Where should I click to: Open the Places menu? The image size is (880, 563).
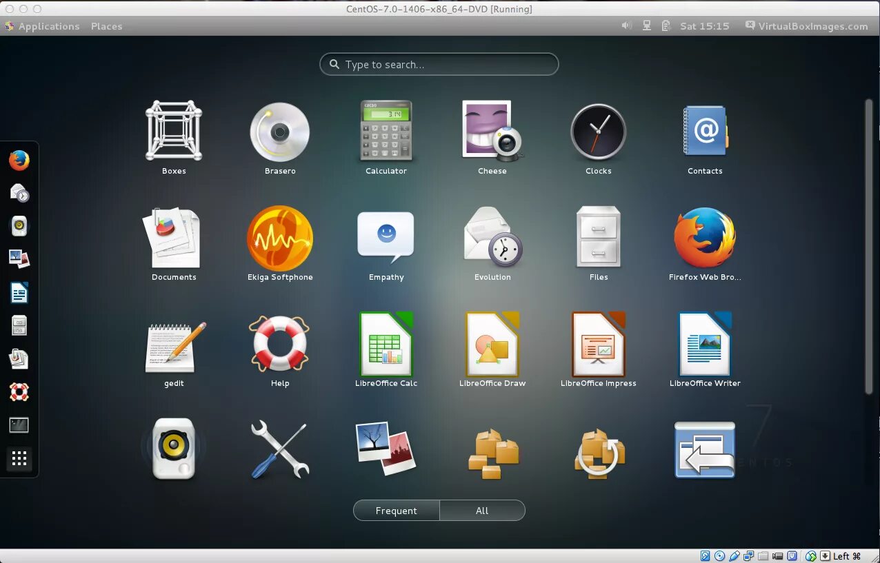point(106,26)
